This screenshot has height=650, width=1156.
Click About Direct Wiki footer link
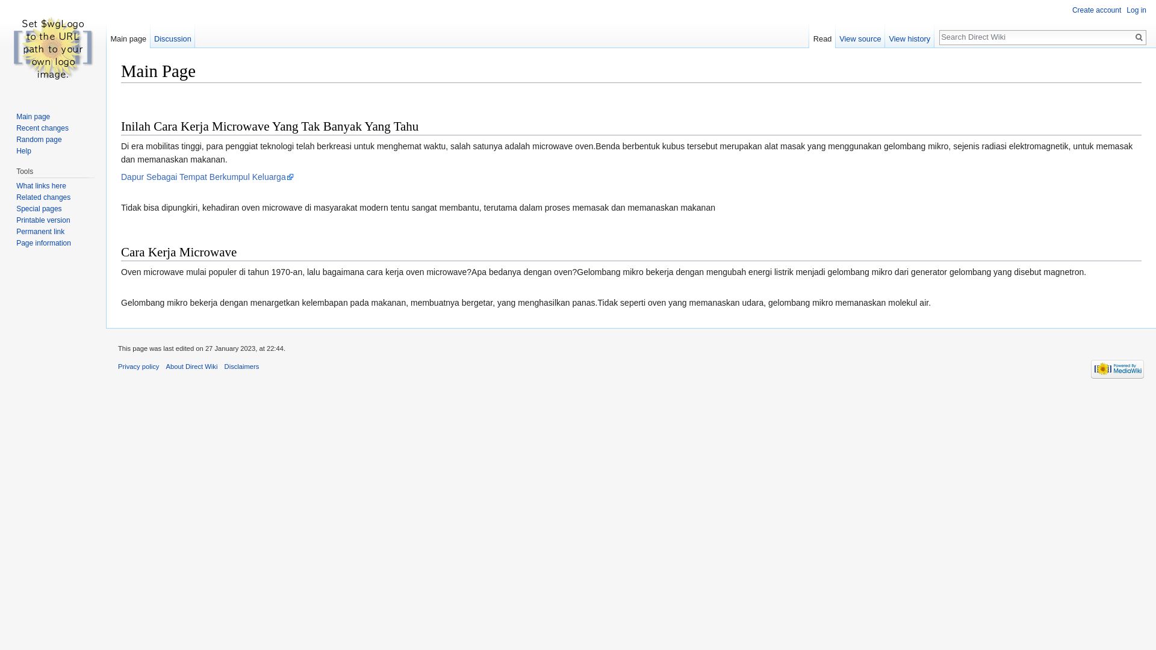[191, 366]
